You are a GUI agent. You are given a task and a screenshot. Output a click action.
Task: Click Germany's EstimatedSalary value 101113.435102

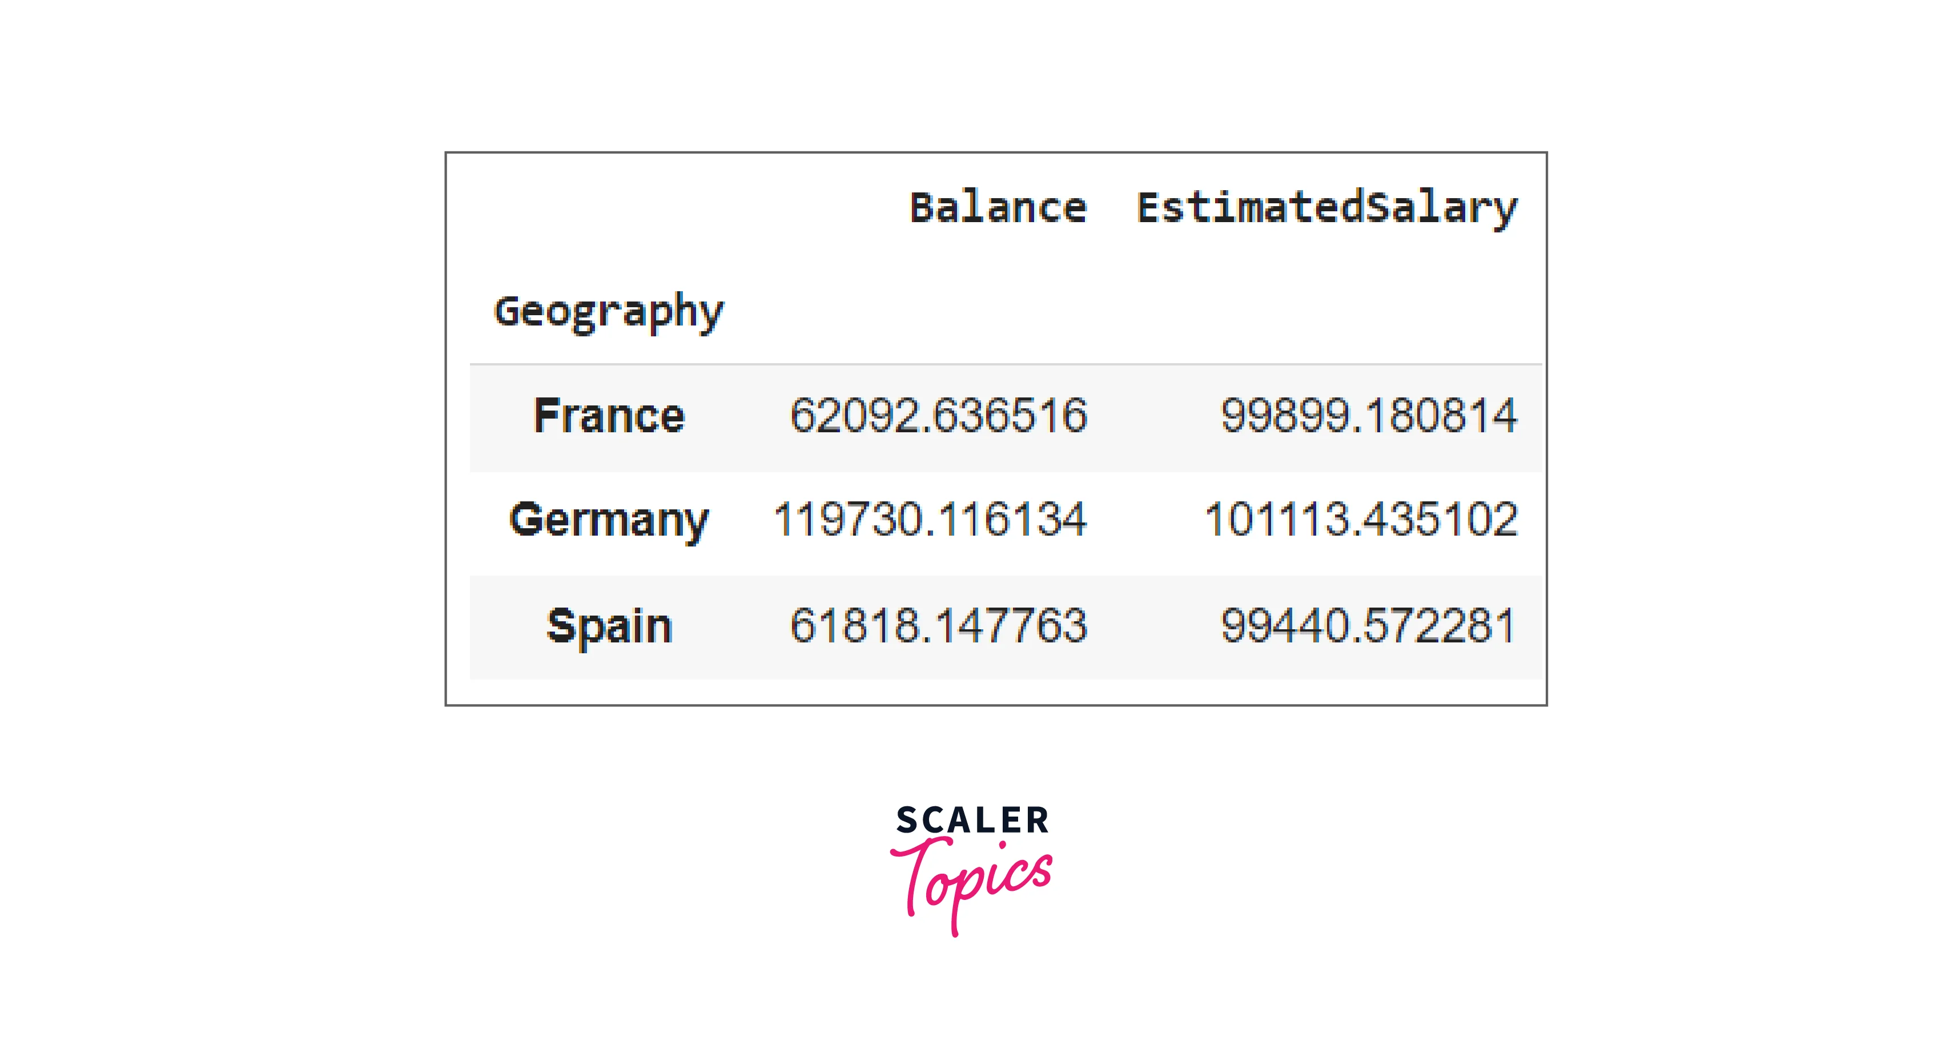pyautogui.click(x=1360, y=520)
